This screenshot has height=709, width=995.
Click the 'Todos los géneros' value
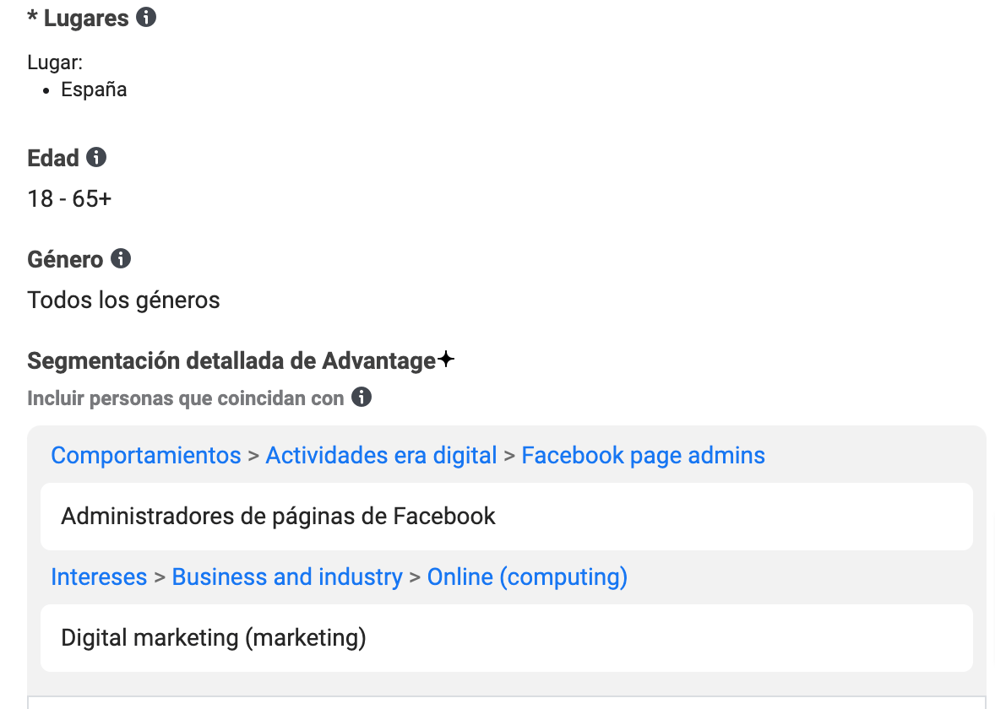coord(123,300)
